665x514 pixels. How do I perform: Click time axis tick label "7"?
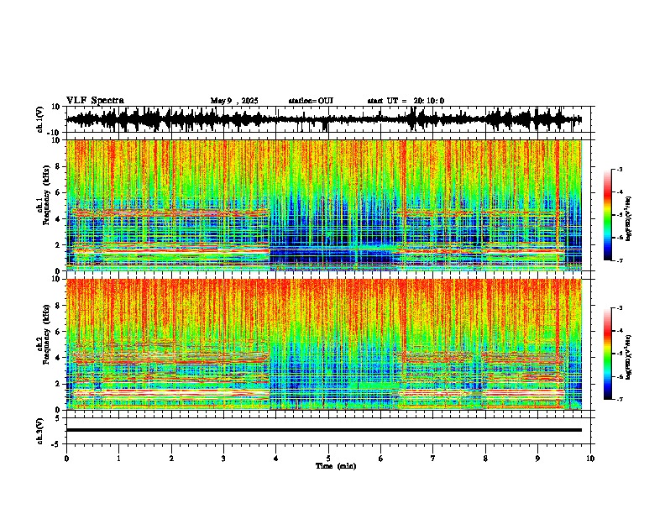pos(433,459)
